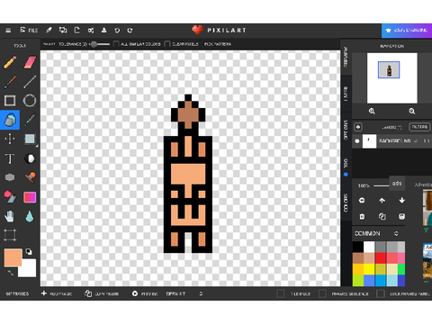Click the Pick Pattern button

click(218, 44)
